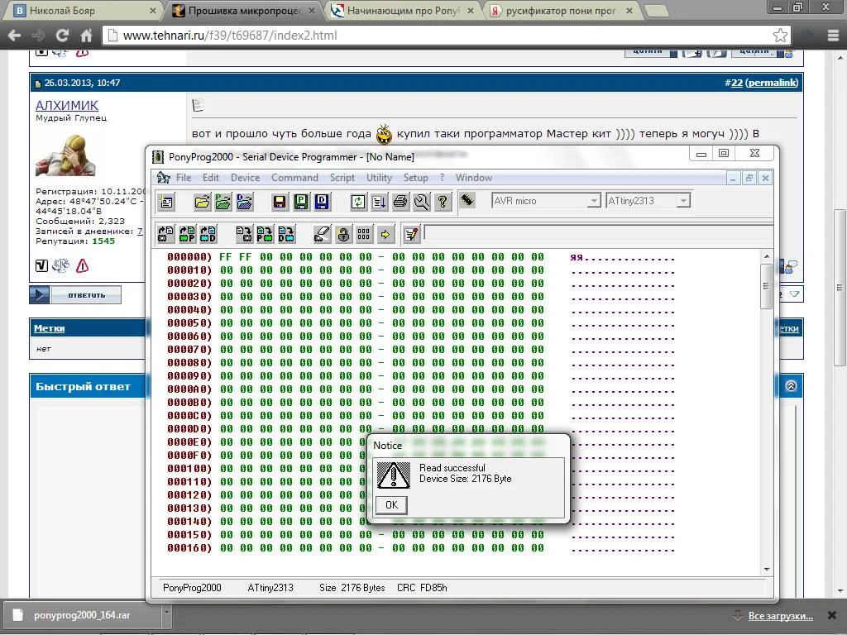Image resolution: width=847 pixels, height=635 pixels.
Task: Click the browser Home icon
Action: (x=86, y=36)
